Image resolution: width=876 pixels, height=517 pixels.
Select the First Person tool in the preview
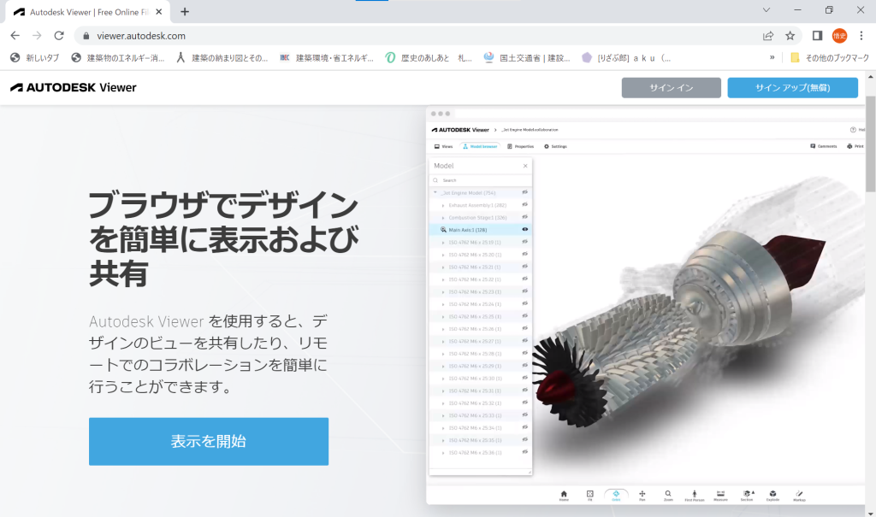click(695, 496)
